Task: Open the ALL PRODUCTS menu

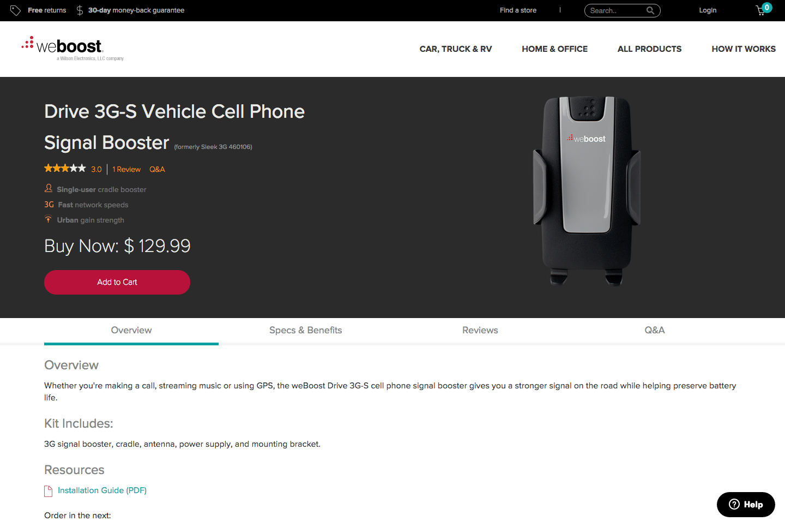Action: tap(649, 49)
